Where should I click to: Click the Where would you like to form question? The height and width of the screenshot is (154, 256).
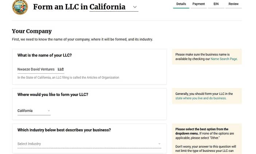[x=53, y=95]
